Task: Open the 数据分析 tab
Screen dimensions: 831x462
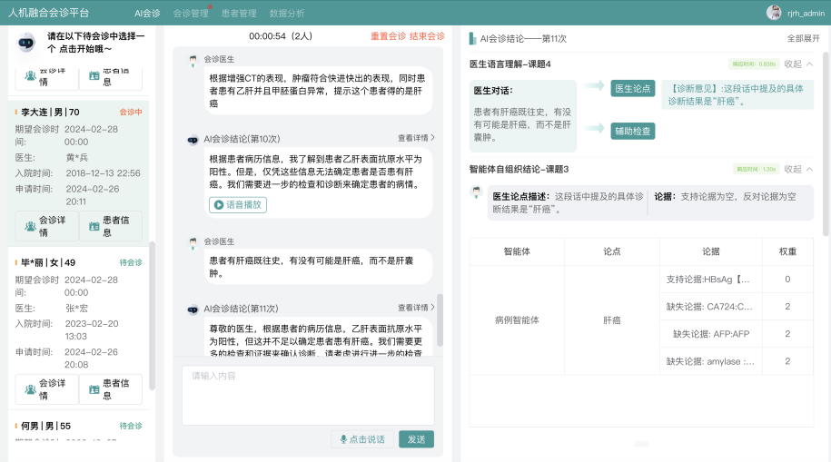Action: tap(287, 14)
